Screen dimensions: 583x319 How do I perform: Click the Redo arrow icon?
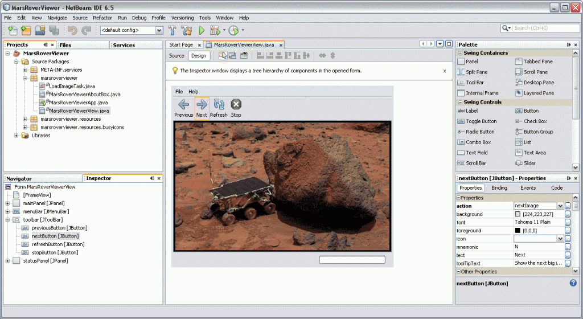[x=87, y=30]
